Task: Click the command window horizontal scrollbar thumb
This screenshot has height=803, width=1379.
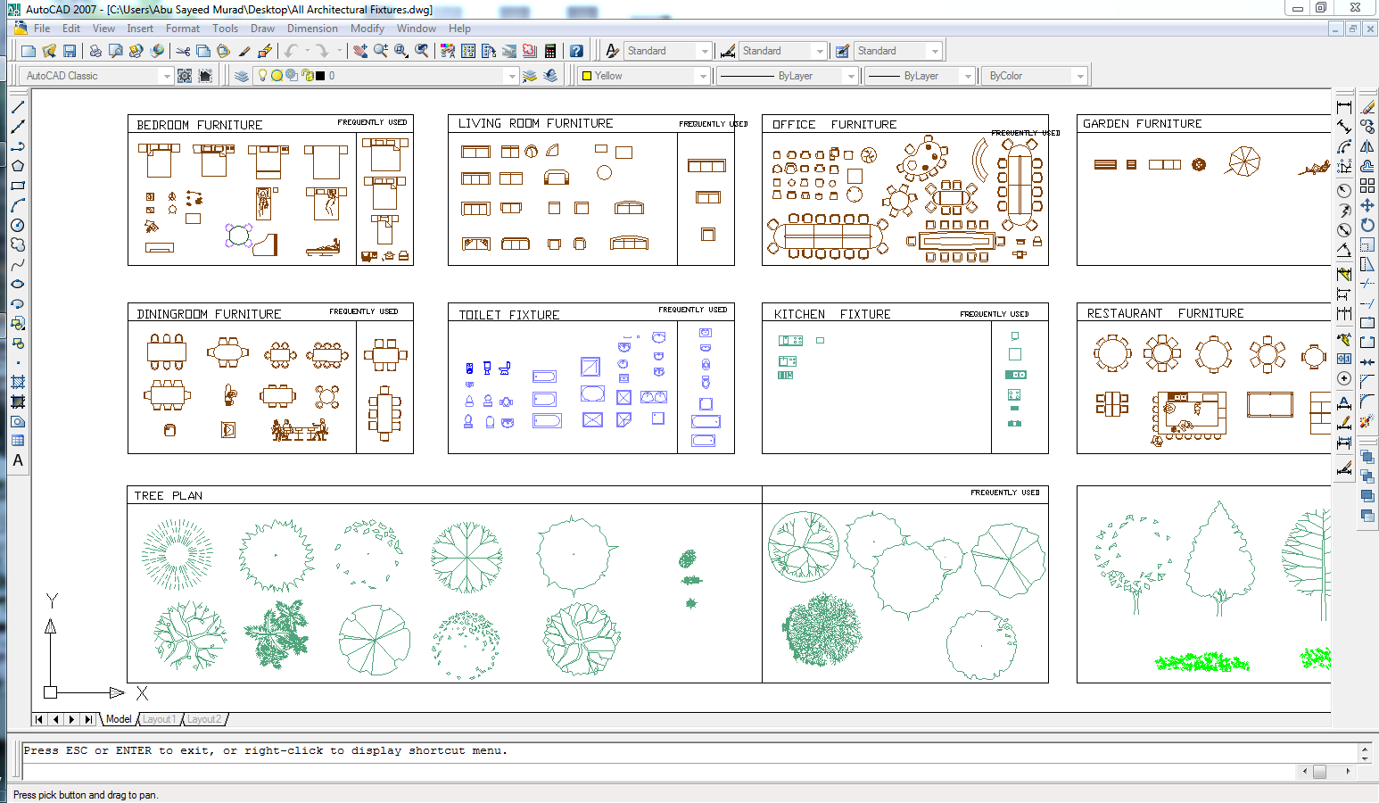Action: point(1320,771)
